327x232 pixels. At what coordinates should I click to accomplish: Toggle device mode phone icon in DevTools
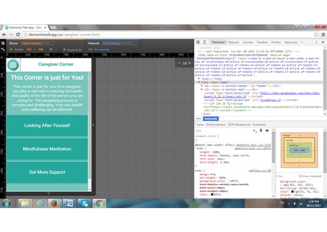coord(205,42)
